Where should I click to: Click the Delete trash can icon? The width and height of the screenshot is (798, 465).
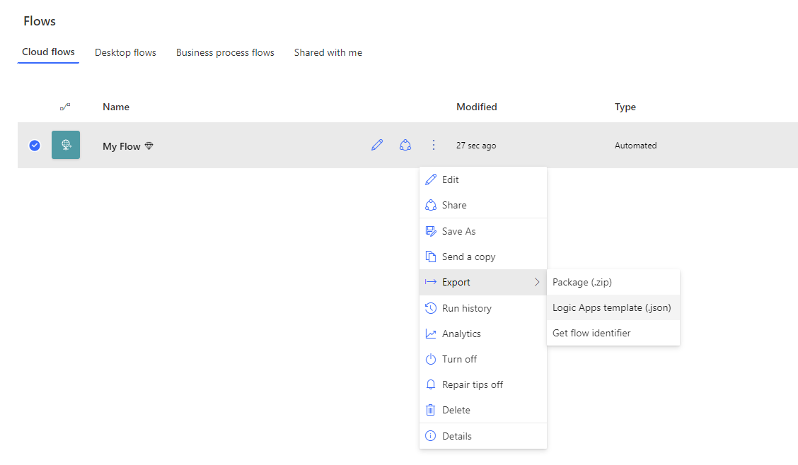pos(430,410)
